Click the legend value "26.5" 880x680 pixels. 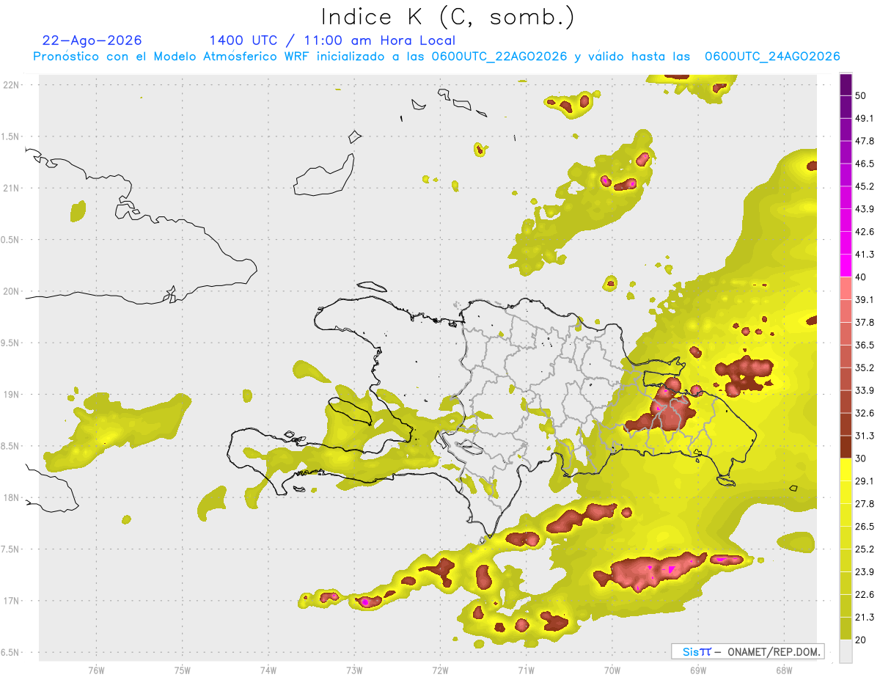click(865, 526)
